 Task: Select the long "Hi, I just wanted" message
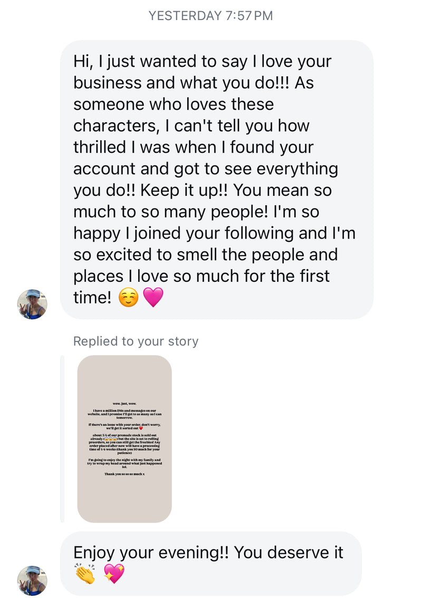point(217,179)
